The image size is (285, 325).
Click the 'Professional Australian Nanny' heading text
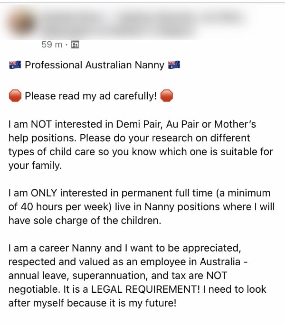click(x=95, y=65)
